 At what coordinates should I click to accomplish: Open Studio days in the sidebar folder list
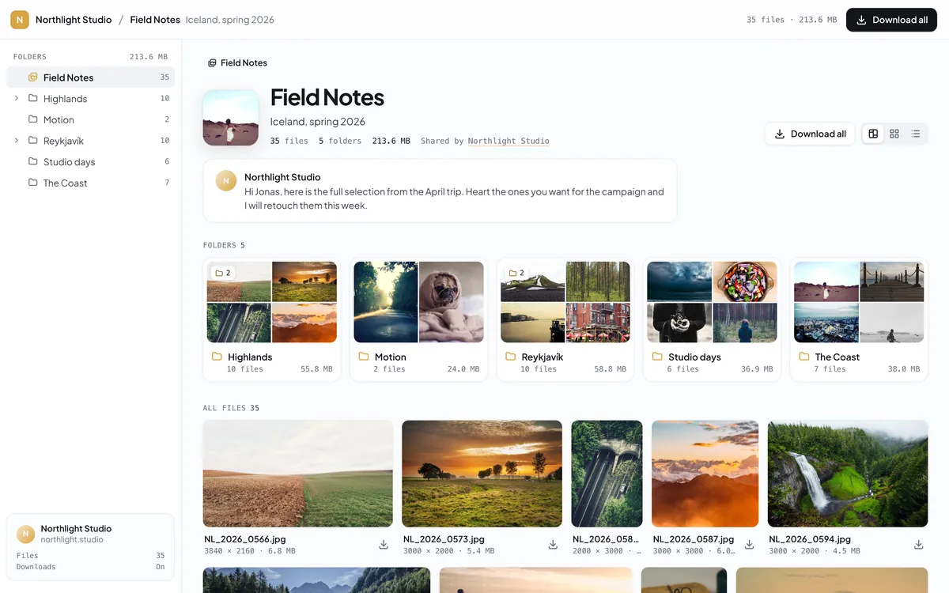coord(90,162)
